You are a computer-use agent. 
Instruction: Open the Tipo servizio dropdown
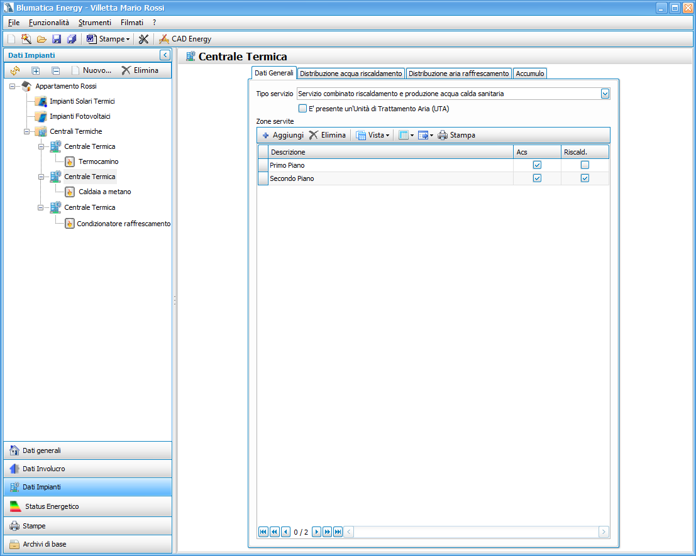[x=605, y=94]
